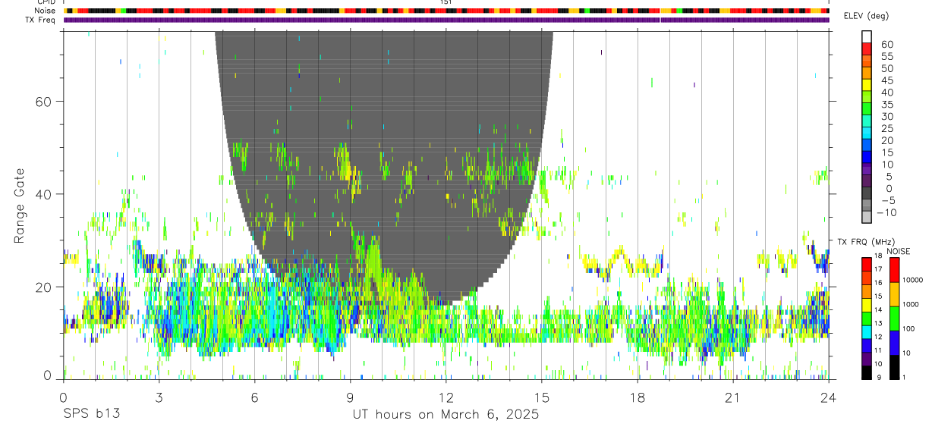Click TX FRQ legend label '9'

[879, 377]
